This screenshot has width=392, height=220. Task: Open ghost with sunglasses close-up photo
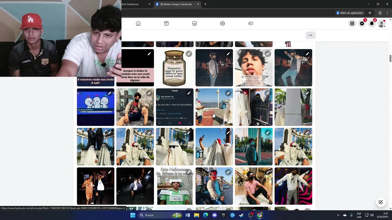[175, 147]
